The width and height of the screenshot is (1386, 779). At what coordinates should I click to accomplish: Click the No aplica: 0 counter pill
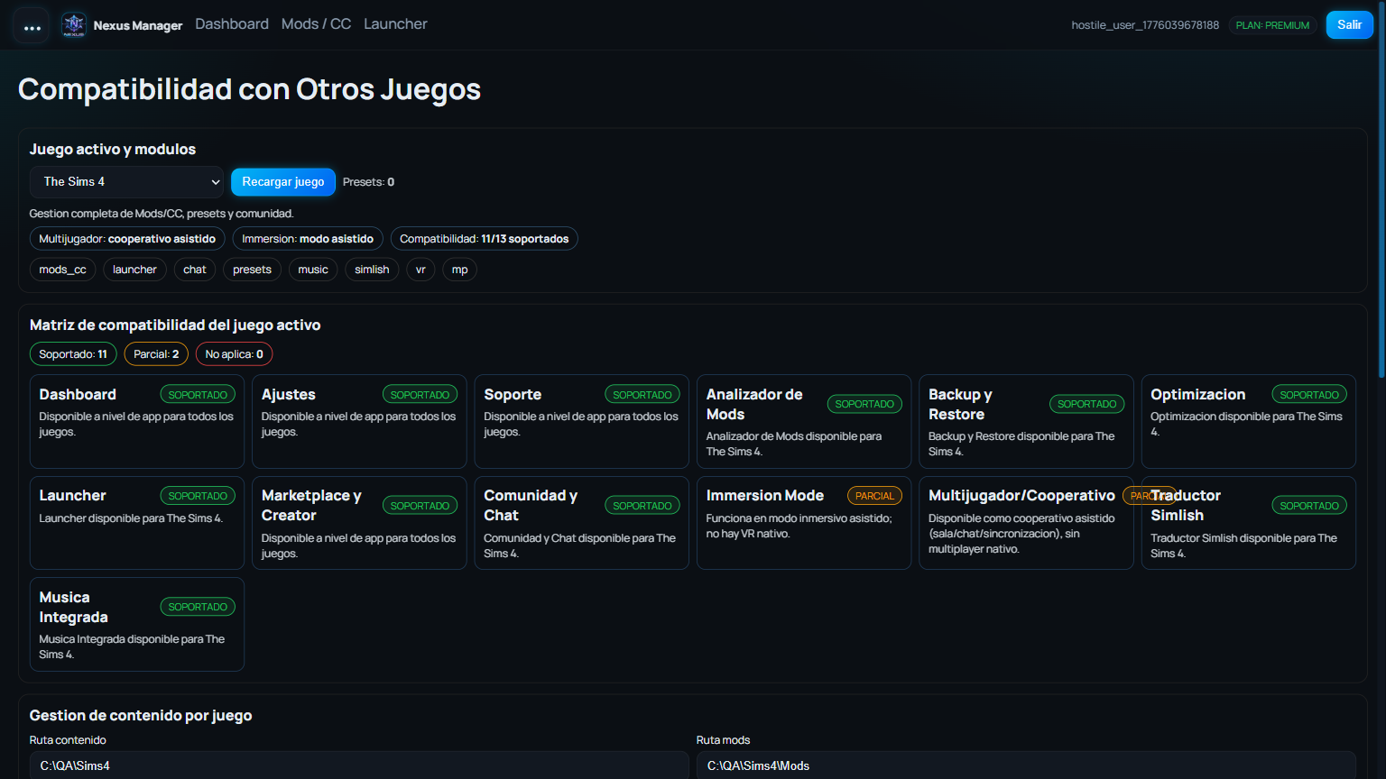pyautogui.click(x=234, y=354)
